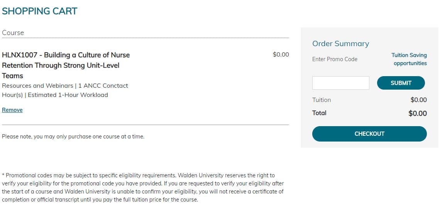
Task: Click the Remove link under the course
Action: [12, 110]
